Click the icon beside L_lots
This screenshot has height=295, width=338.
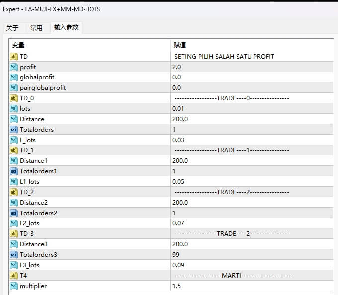[13, 140]
